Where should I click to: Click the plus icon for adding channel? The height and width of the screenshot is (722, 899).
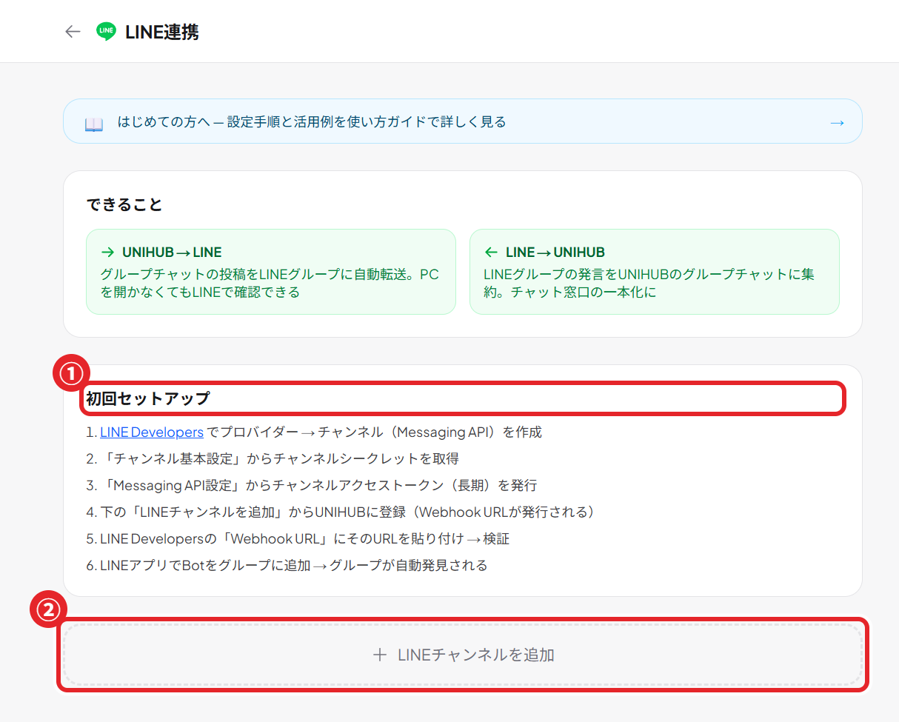tap(380, 655)
